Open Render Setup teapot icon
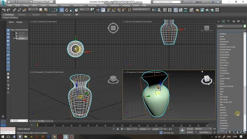 (197, 10)
